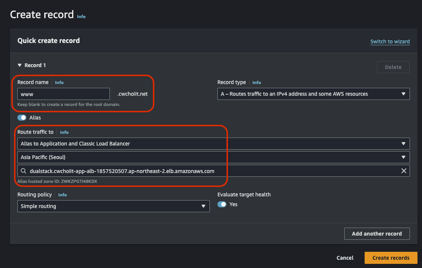Click the Switch to wizard link

390,41
